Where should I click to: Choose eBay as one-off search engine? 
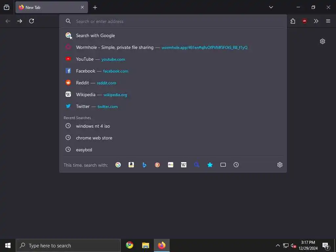pyautogui.click(x=171, y=165)
